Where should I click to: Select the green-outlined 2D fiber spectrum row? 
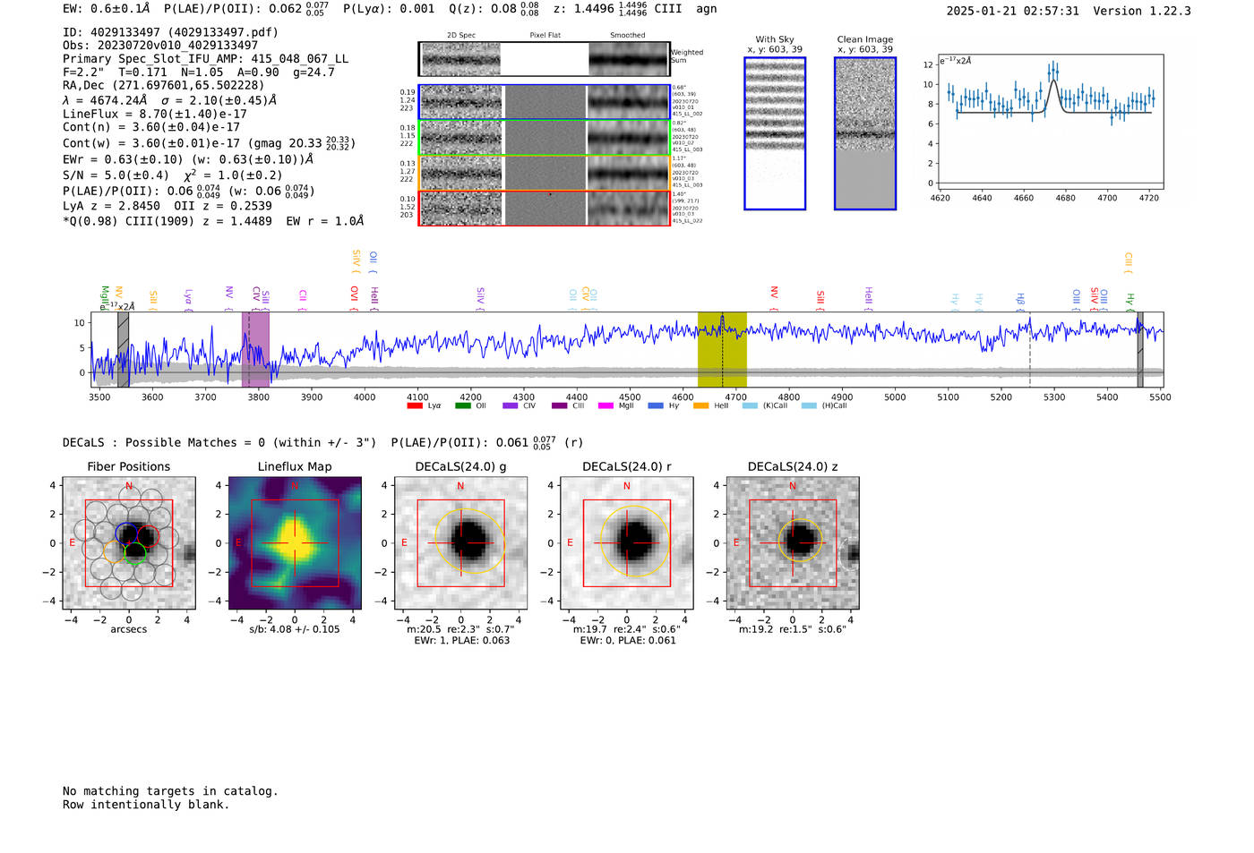[545, 138]
